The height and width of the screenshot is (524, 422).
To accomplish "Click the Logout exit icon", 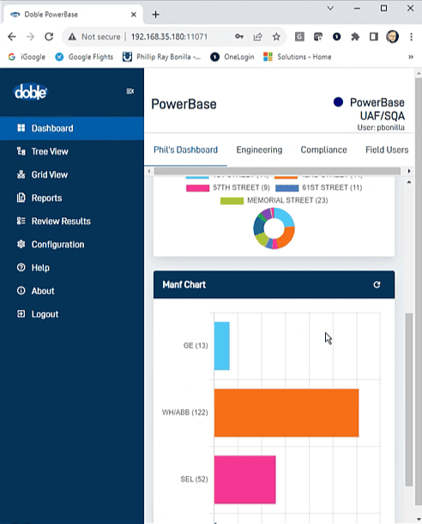I will (21, 314).
